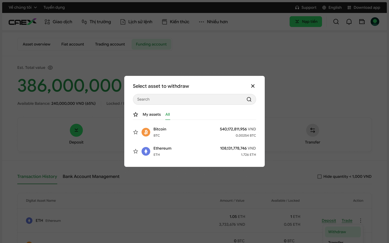Choose Bitcoin asset row name

(x=160, y=129)
